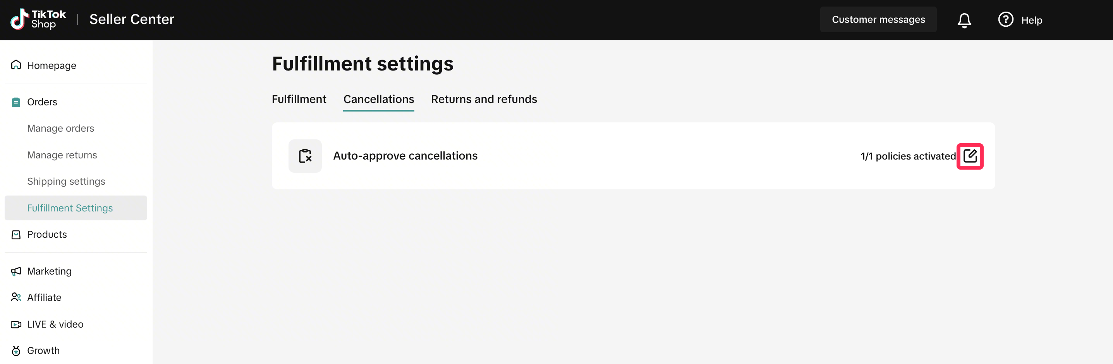Collapse the Orders menu section
The width and height of the screenshot is (1113, 364).
[42, 102]
